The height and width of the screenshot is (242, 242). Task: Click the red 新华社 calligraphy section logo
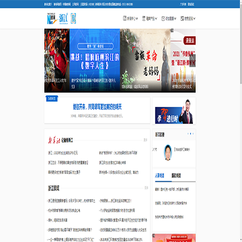coord(54,140)
